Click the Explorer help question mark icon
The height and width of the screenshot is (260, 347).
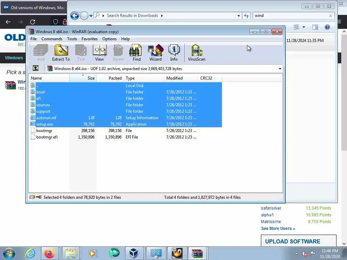click(x=327, y=27)
